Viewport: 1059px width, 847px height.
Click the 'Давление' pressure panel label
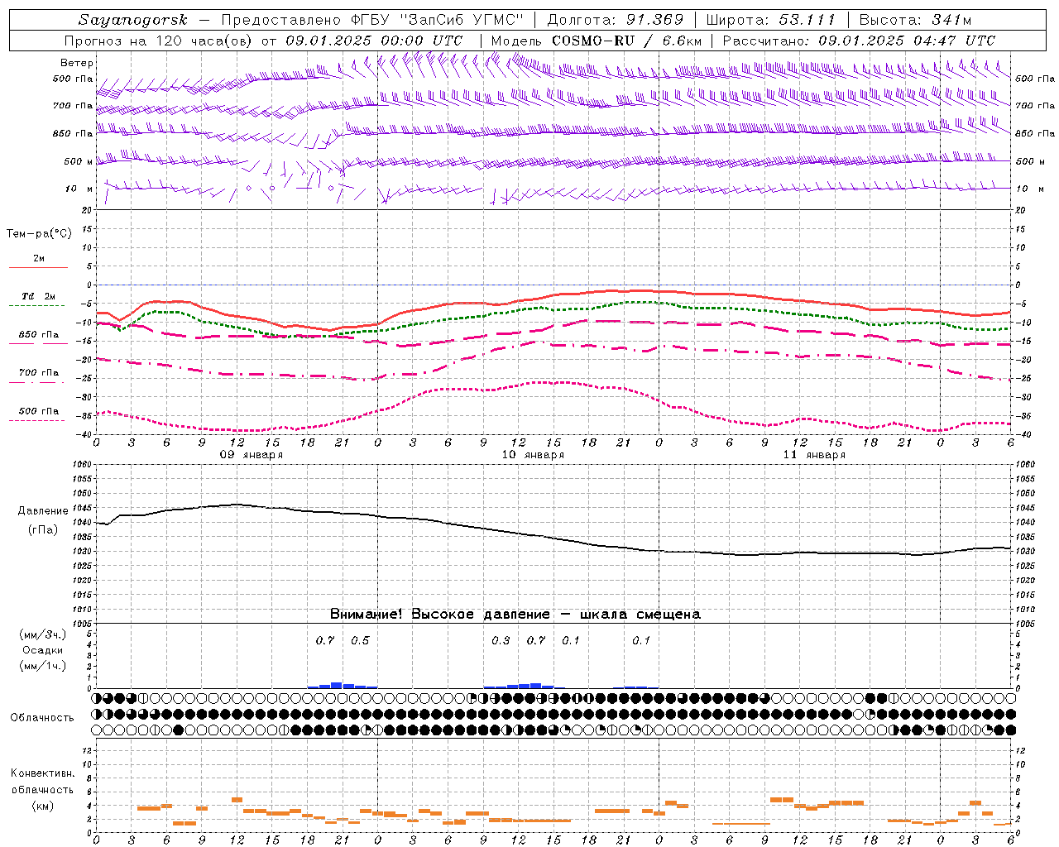43,511
